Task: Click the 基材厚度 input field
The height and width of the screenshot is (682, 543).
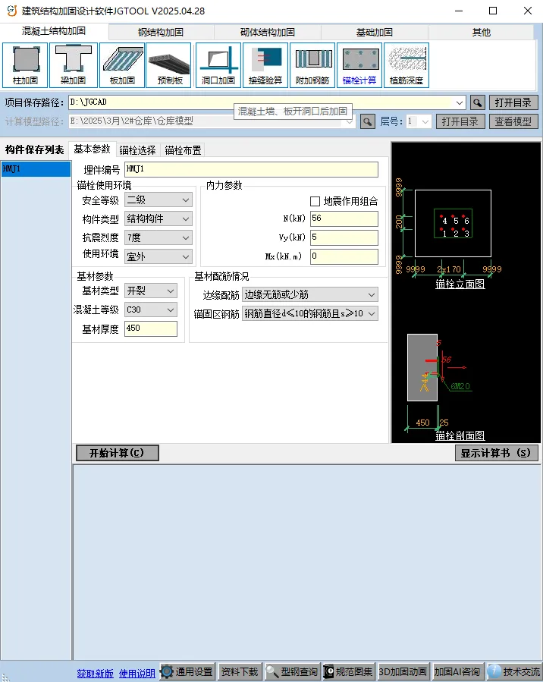Action: click(151, 328)
